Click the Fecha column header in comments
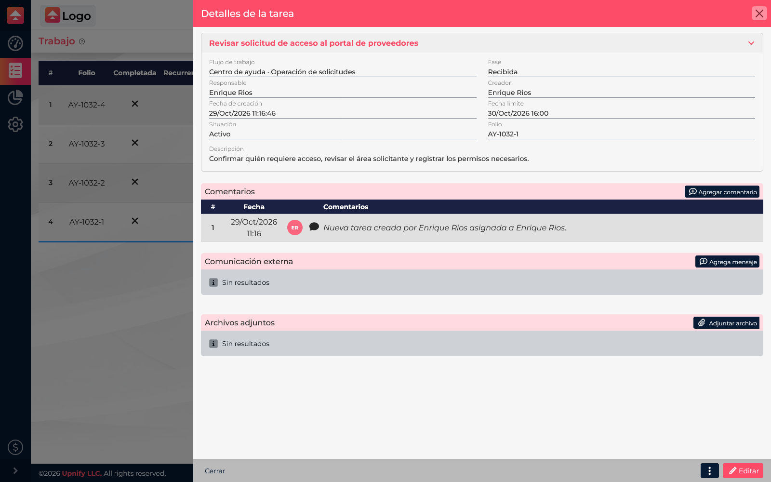 point(254,207)
